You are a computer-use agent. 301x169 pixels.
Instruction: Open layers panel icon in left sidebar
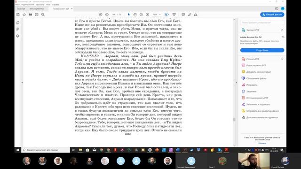pos(18,36)
